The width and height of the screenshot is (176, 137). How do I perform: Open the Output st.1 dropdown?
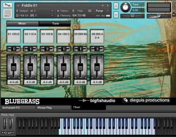[52, 11]
